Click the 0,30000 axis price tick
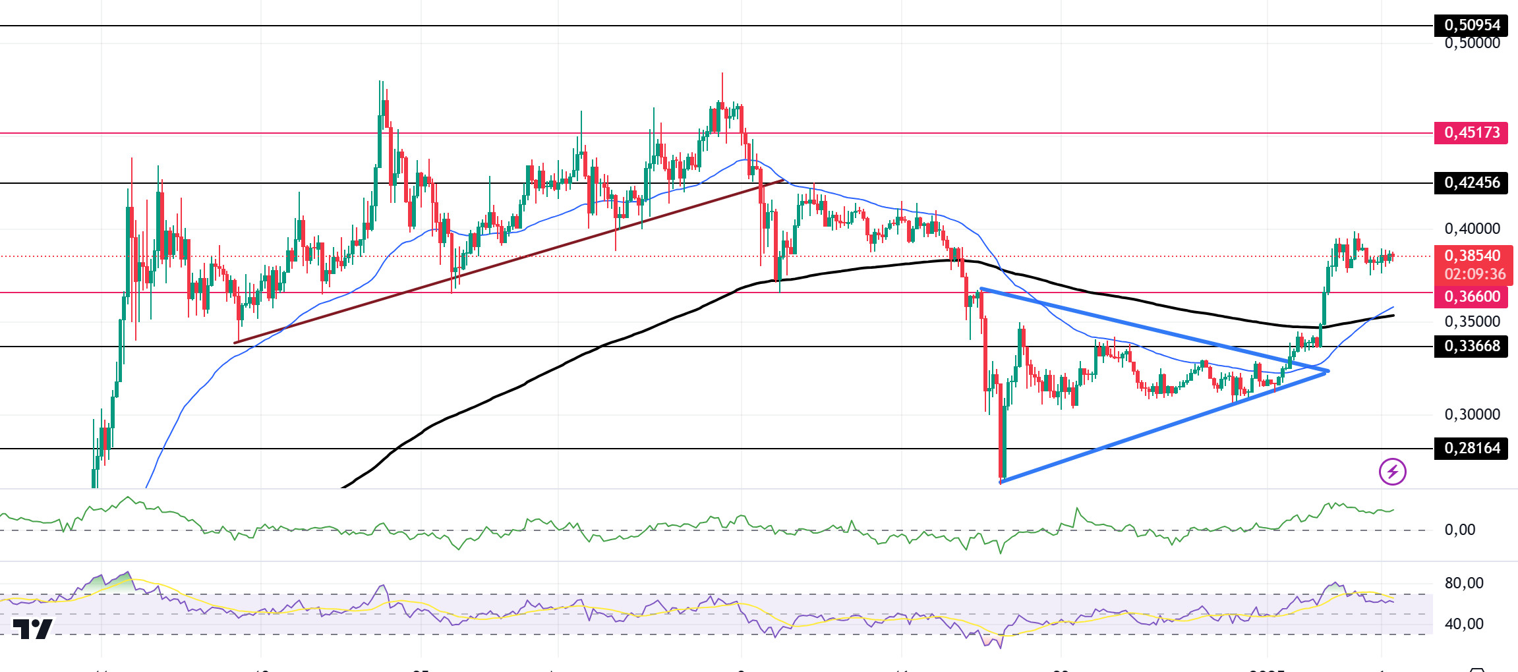The image size is (1518, 672). click(1472, 414)
